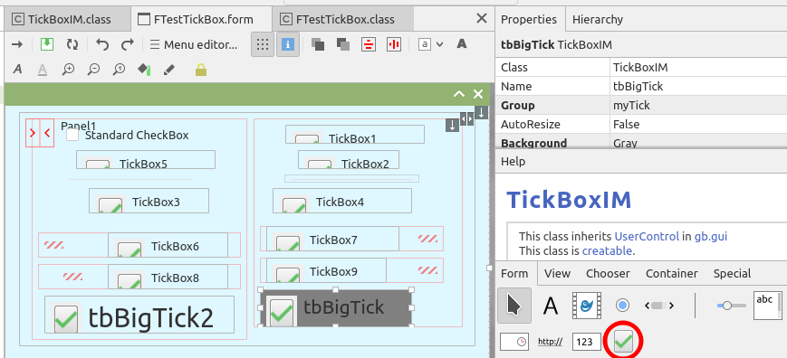Undo the last form change
787x358 pixels.
(102, 44)
